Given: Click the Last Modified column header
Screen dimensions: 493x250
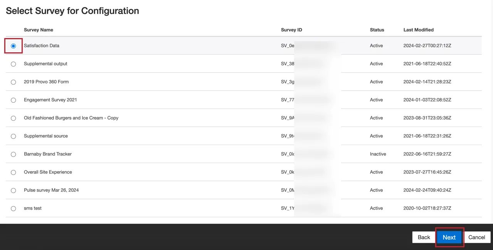Looking at the screenshot, I should click(418, 30).
